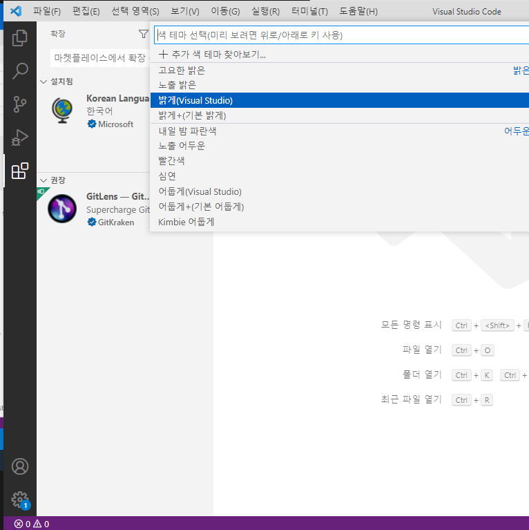
Task: Select the 밝게(Visual Studio) theme
Action: [x=340, y=100]
